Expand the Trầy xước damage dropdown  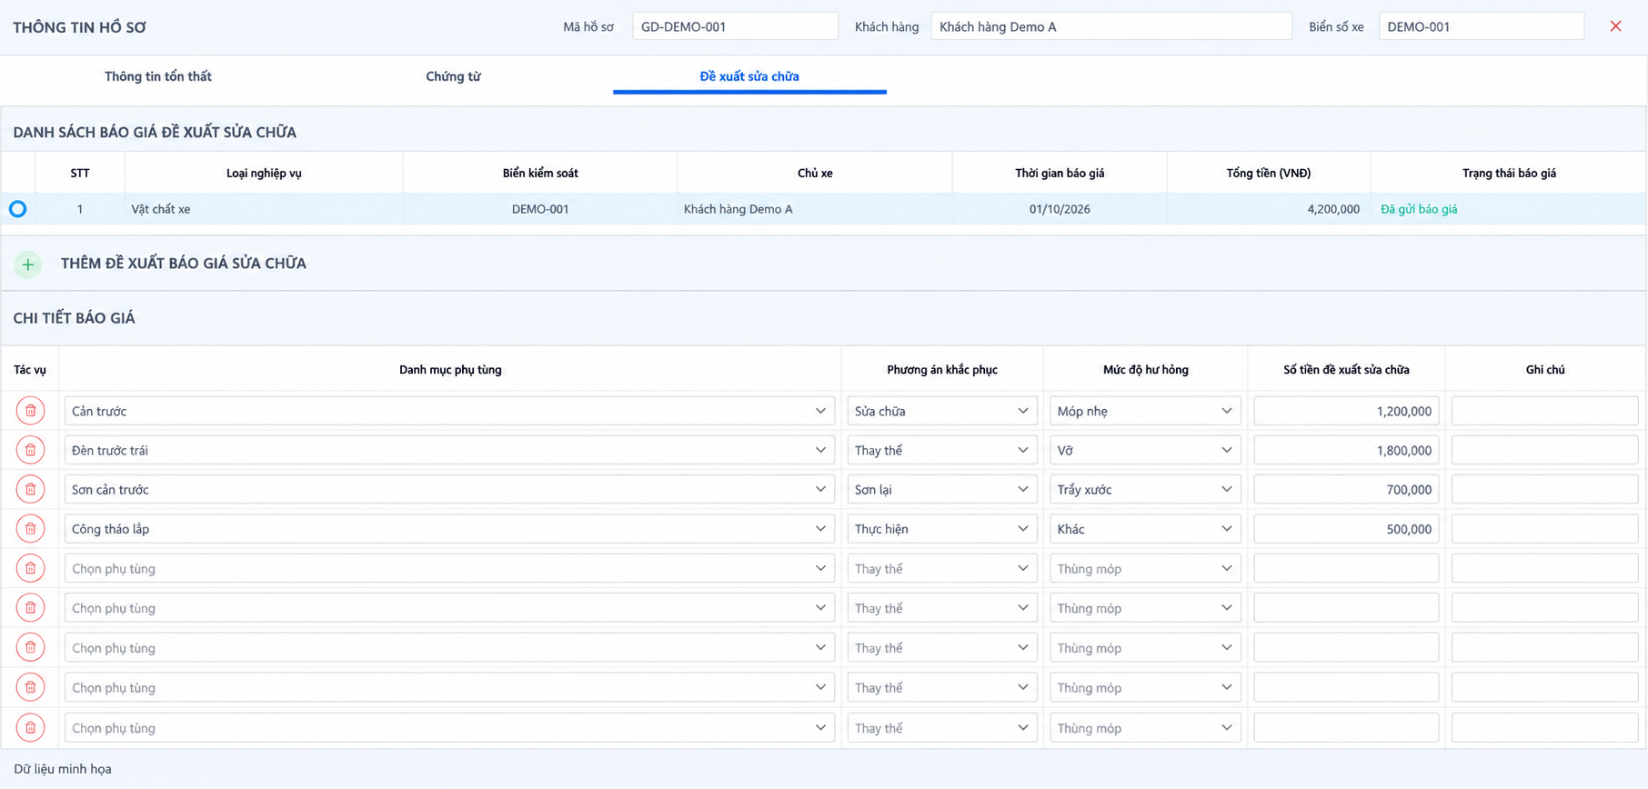click(1145, 489)
